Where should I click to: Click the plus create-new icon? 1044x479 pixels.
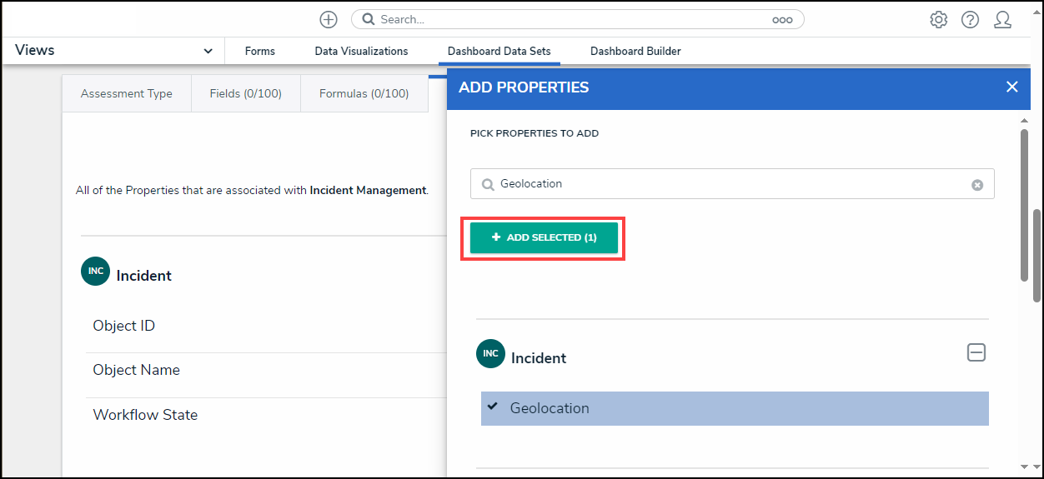329,19
